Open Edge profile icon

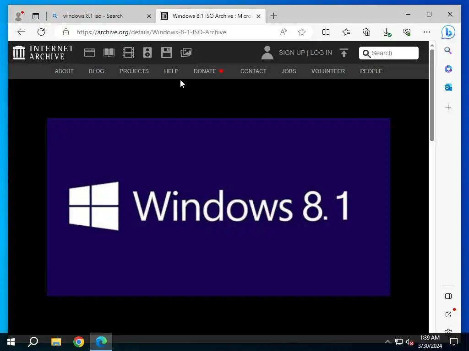(18, 16)
